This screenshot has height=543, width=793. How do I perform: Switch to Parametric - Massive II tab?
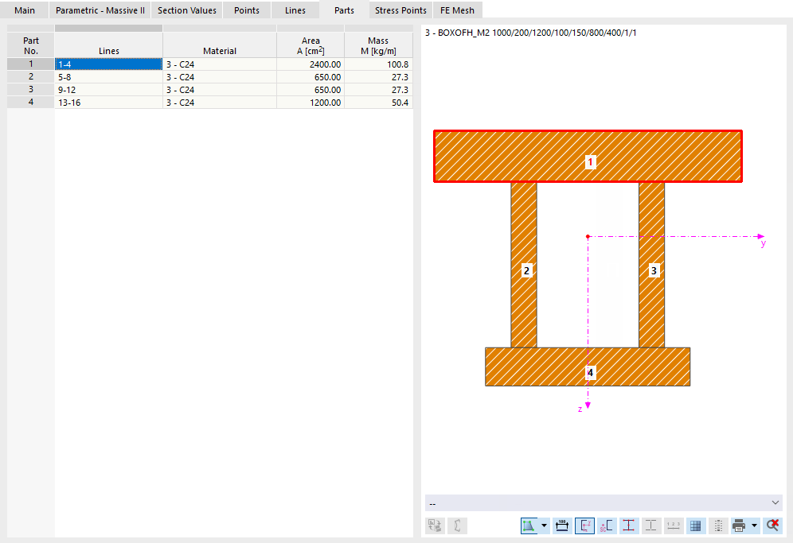[100, 10]
